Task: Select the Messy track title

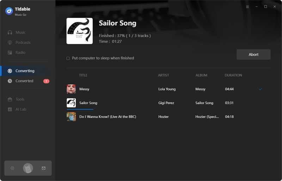Action: [x=84, y=89]
